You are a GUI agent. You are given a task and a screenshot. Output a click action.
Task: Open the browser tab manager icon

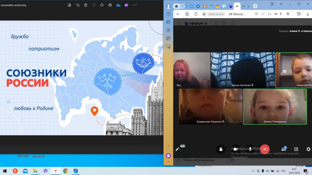[272, 4]
